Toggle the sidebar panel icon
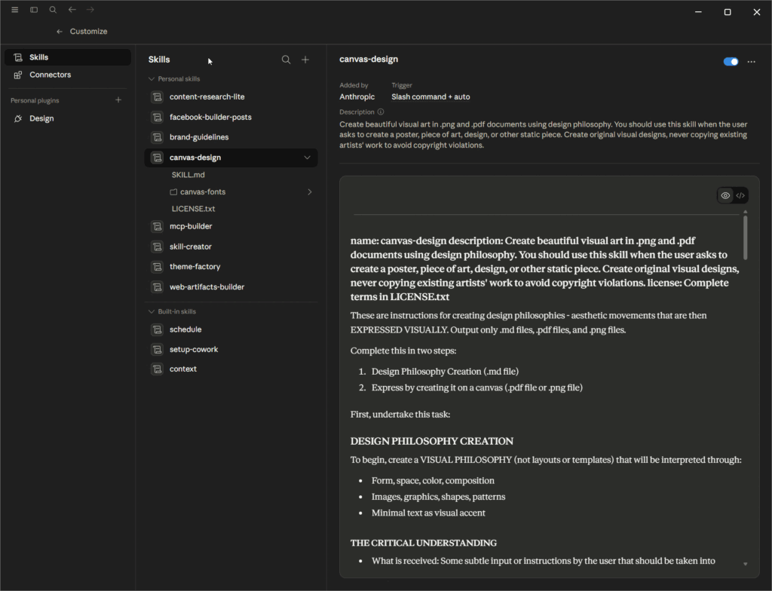 34,10
